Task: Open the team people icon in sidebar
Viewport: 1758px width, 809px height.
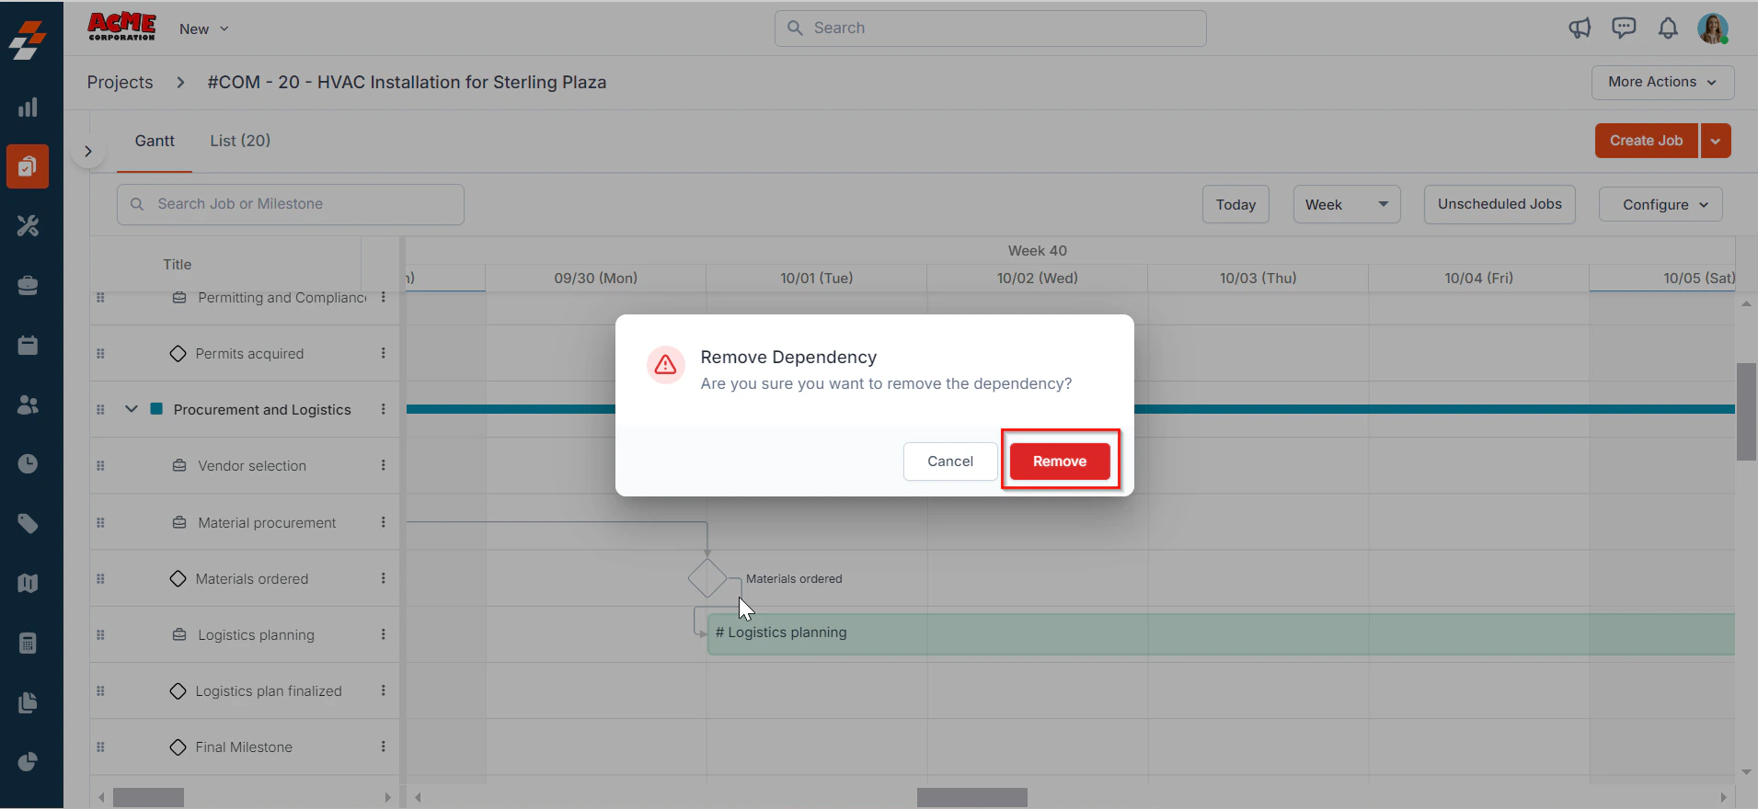Action: (x=28, y=404)
